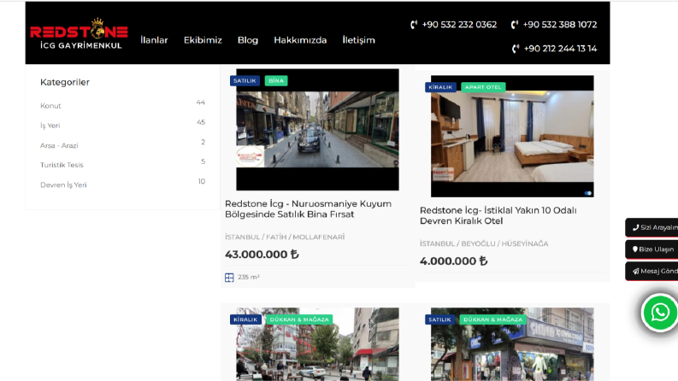Select the Hakkımızda menu item

coord(300,40)
